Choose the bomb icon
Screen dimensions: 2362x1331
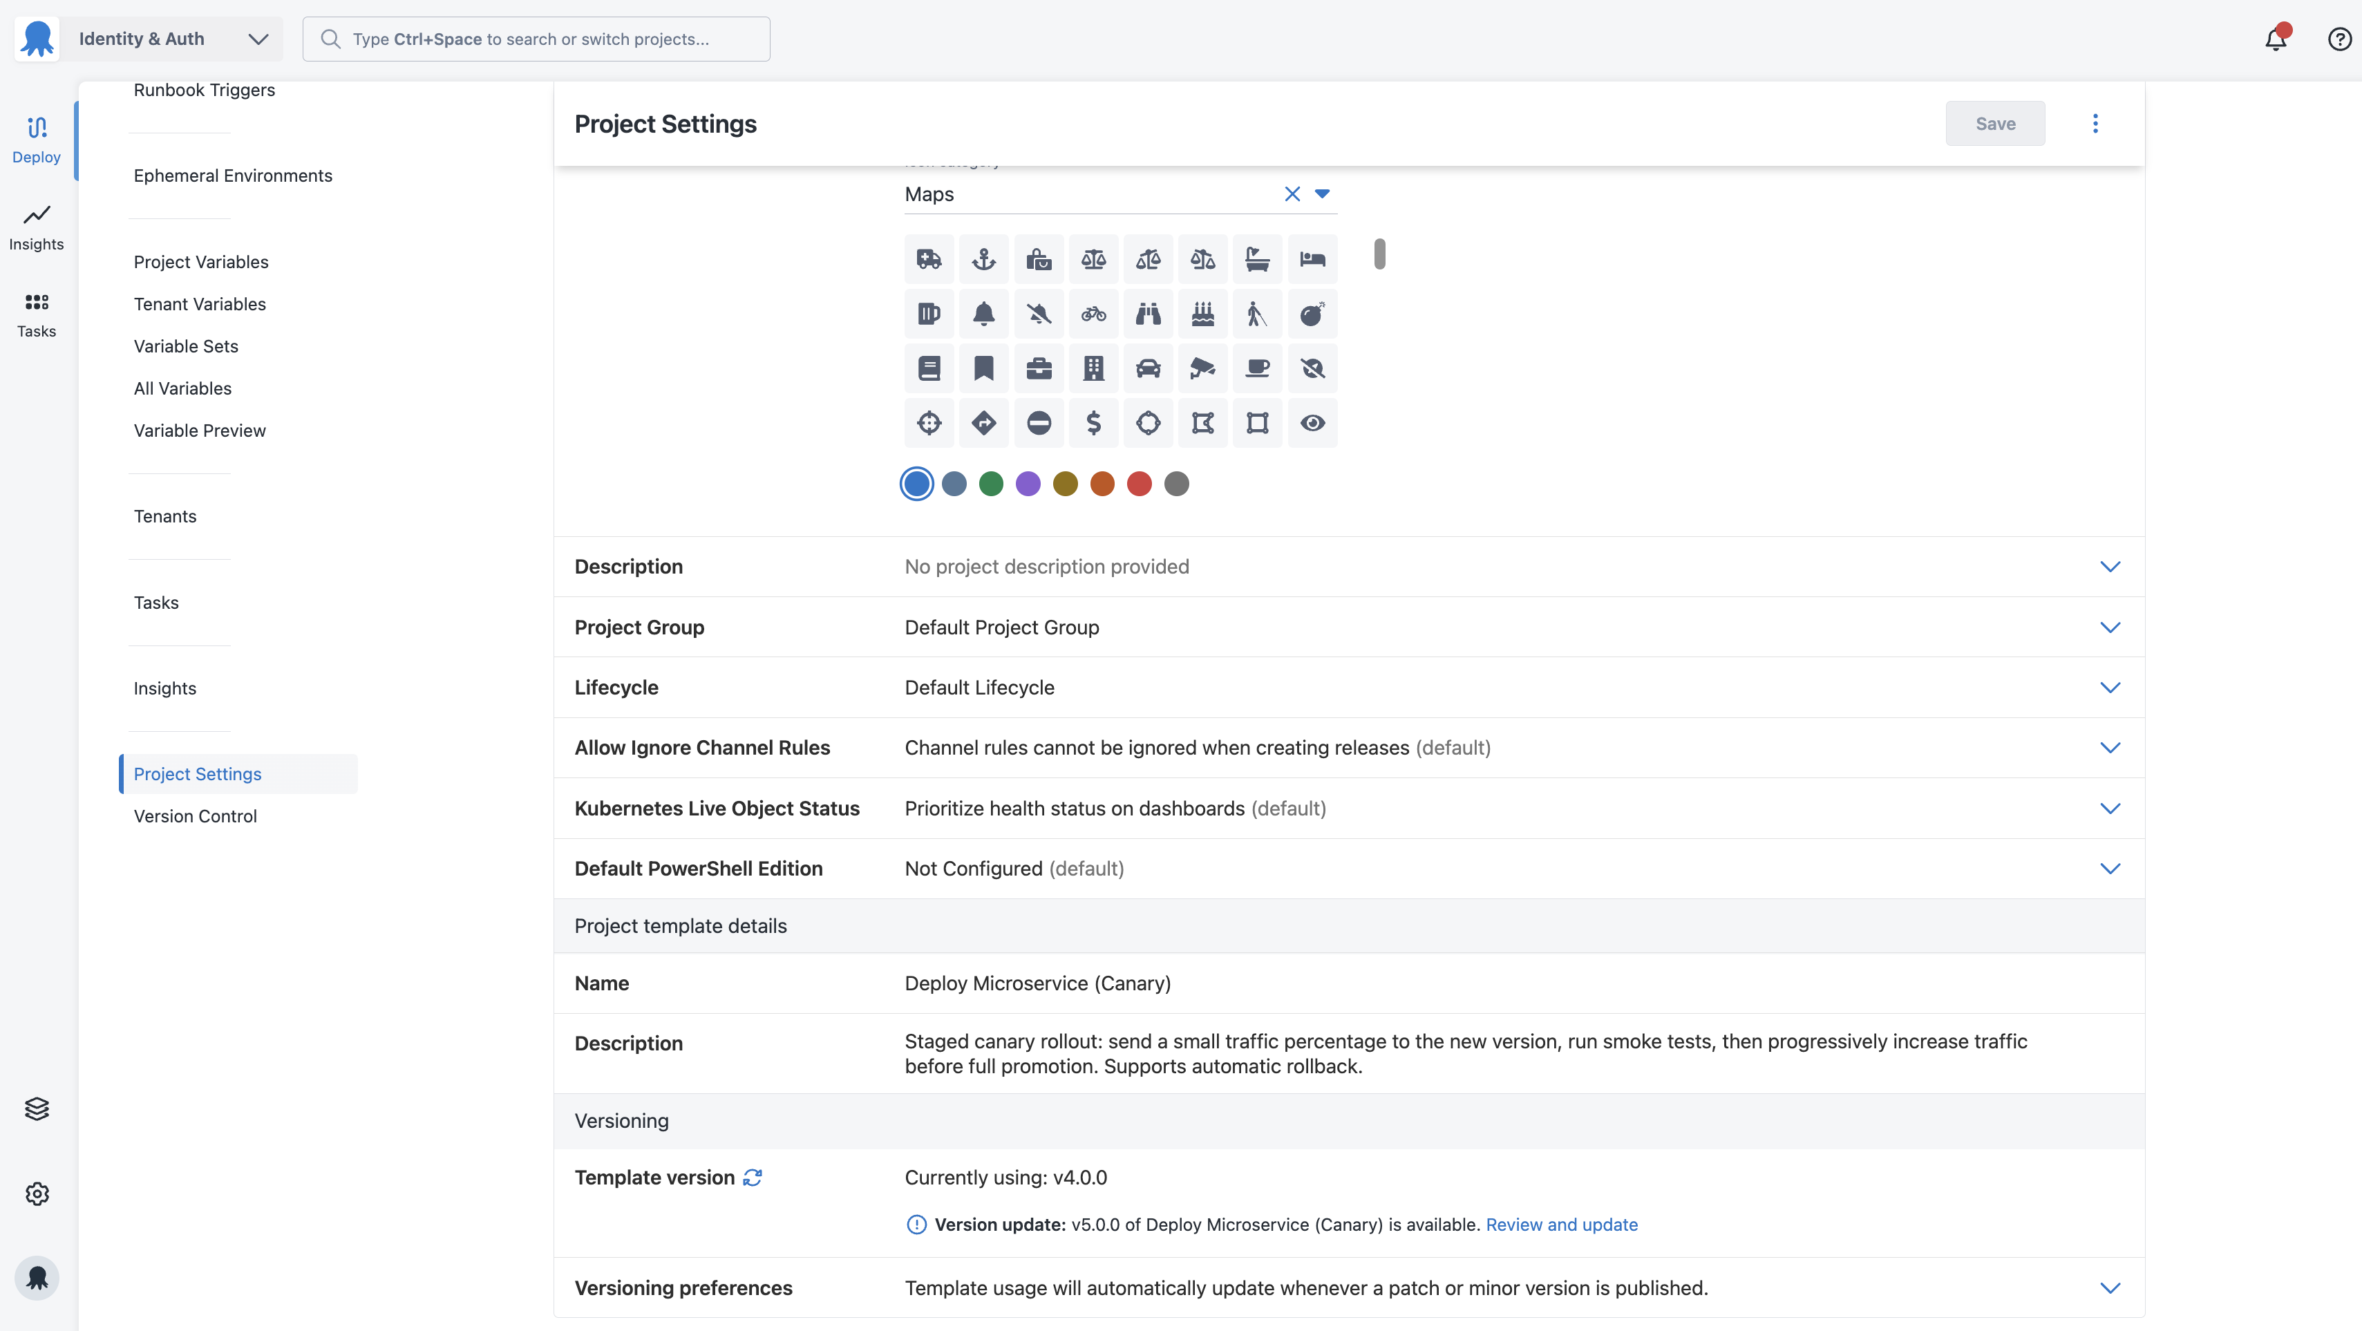1312,312
